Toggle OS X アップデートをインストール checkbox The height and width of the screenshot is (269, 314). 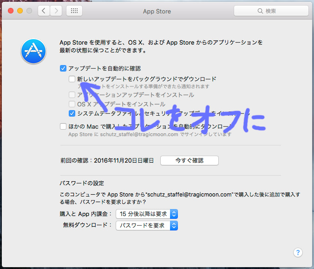coord(72,104)
